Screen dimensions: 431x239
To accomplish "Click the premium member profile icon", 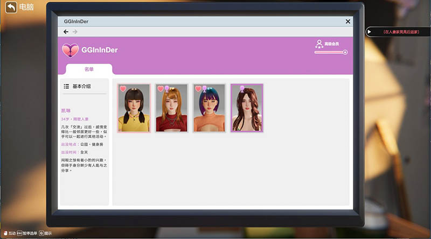I will (319, 44).
